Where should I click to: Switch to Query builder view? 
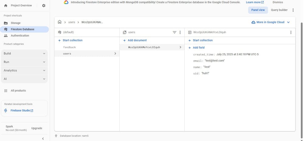click(x=279, y=10)
